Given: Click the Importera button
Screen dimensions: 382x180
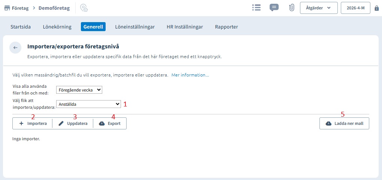Looking at the screenshot, I should (x=33, y=123).
